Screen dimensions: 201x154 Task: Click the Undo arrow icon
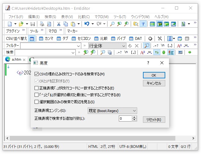point(87,24)
